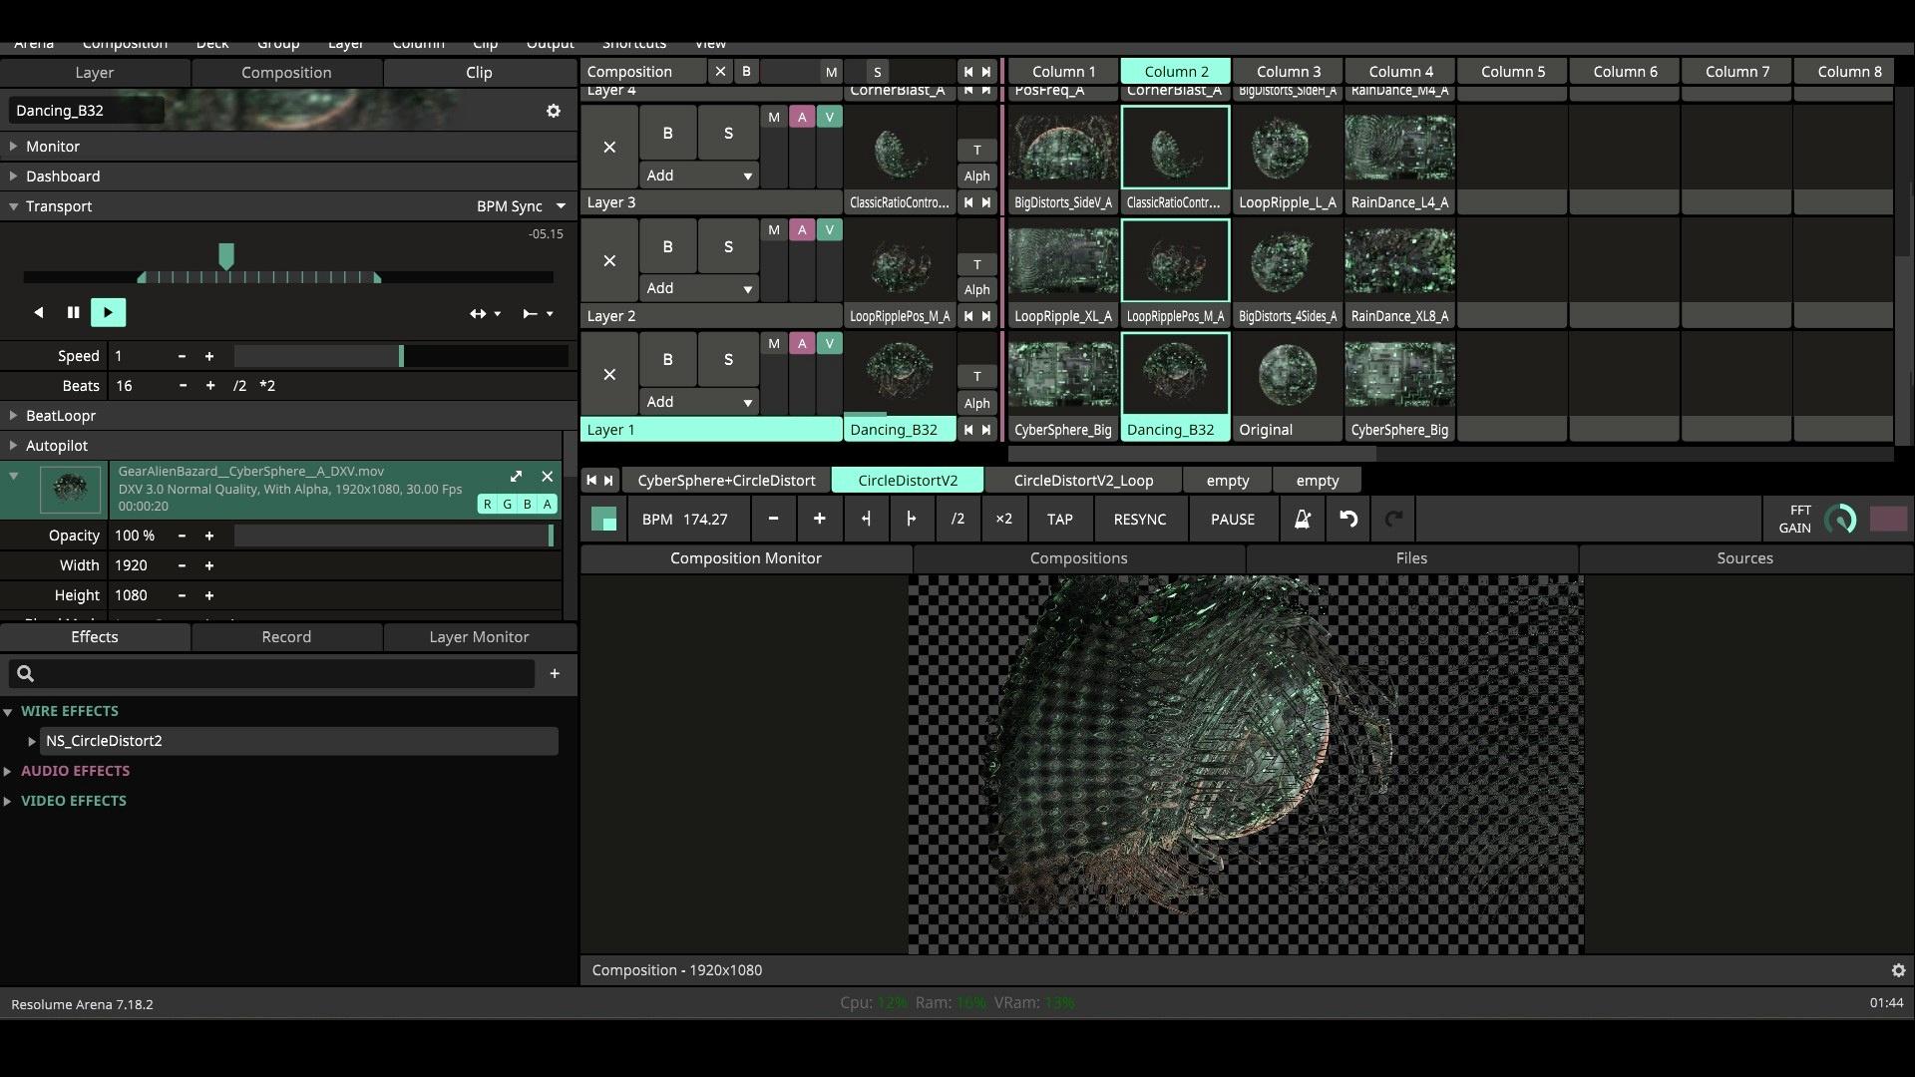Open clip settings gear beside Dancing_B32
Image resolution: width=1915 pixels, height=1077 pixels.
(x=554, y=111)
